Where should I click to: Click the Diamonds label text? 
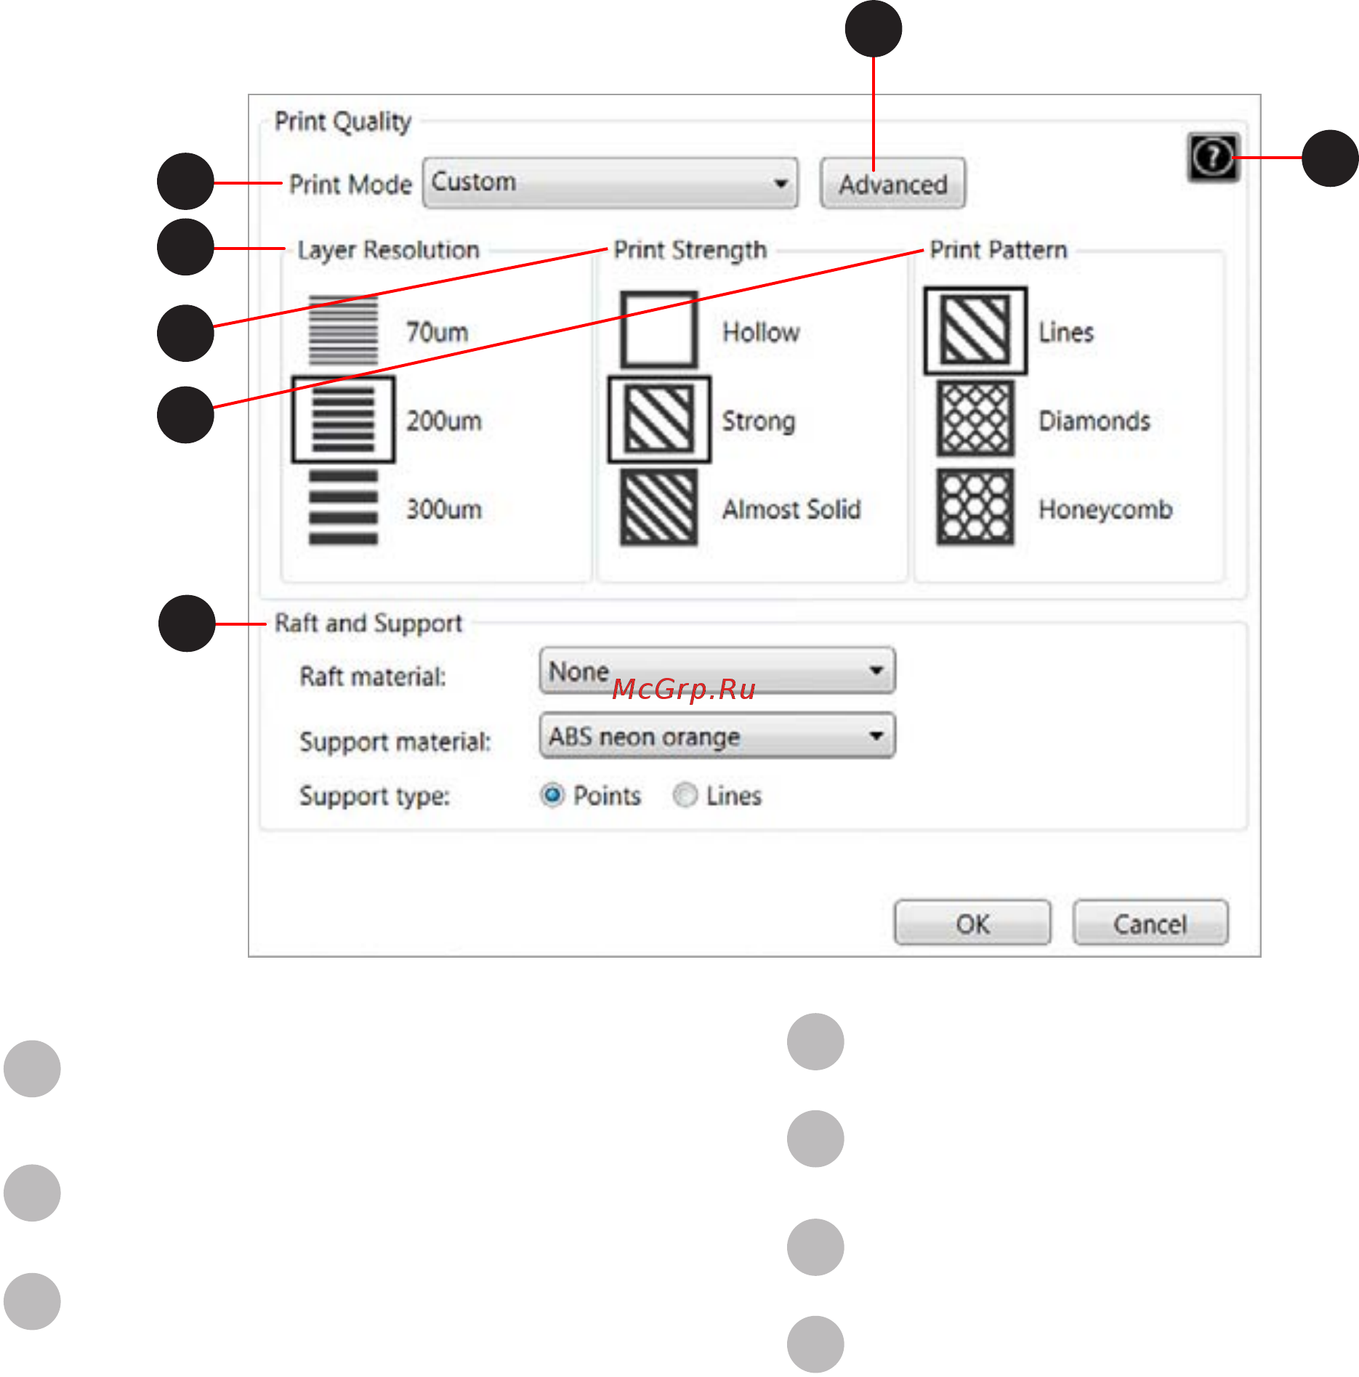(x=1094, y=421)
